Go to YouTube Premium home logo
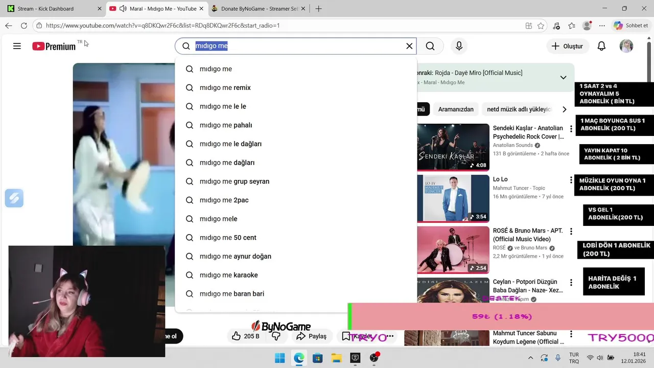The image size is (654, 368). click(x=54, y=46)
